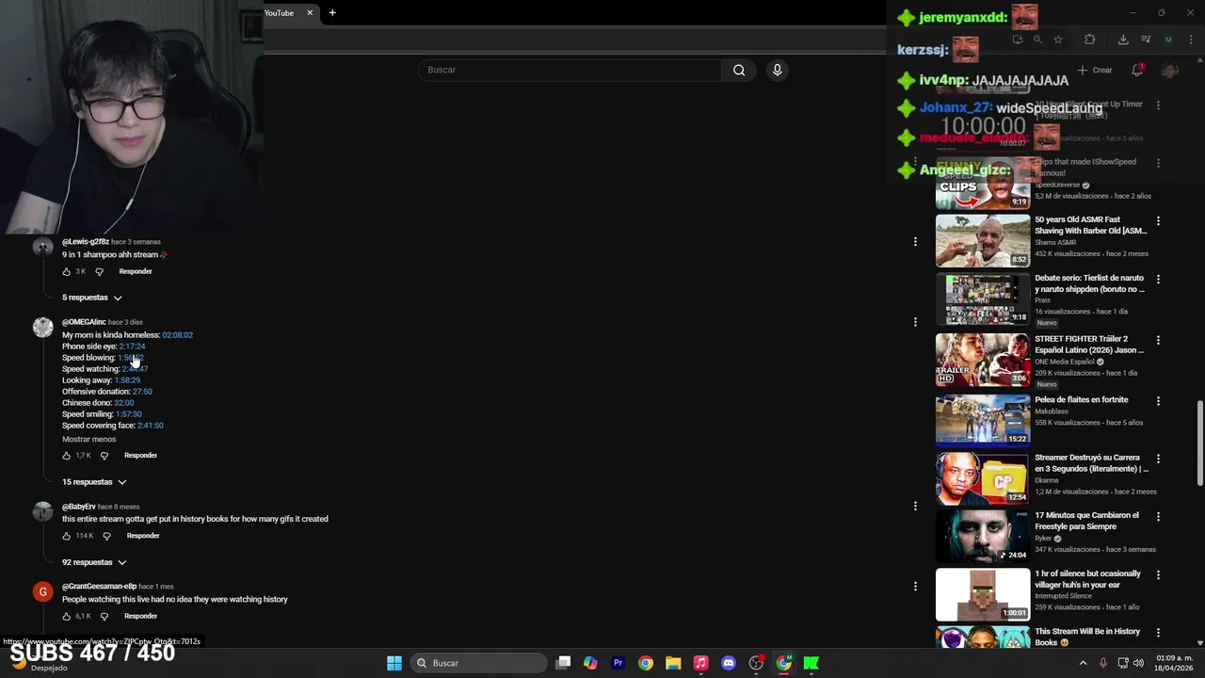Open options for Debate serio Tierlist video
This screenshot has height=678, width=1205.
[x=1158, y=280]
